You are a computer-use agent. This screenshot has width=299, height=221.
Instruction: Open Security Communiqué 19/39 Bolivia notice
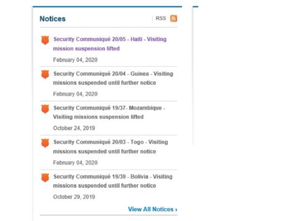coord(113,181)
